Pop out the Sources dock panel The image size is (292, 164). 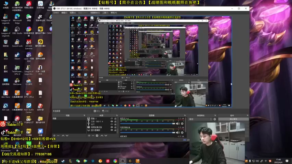pyautogui.click(x=117, y=116)
